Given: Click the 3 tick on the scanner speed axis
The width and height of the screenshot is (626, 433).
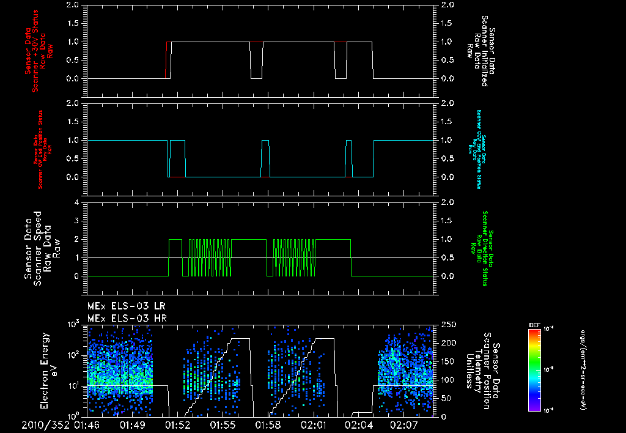Looking at the screenshot, I should (76, 221).
